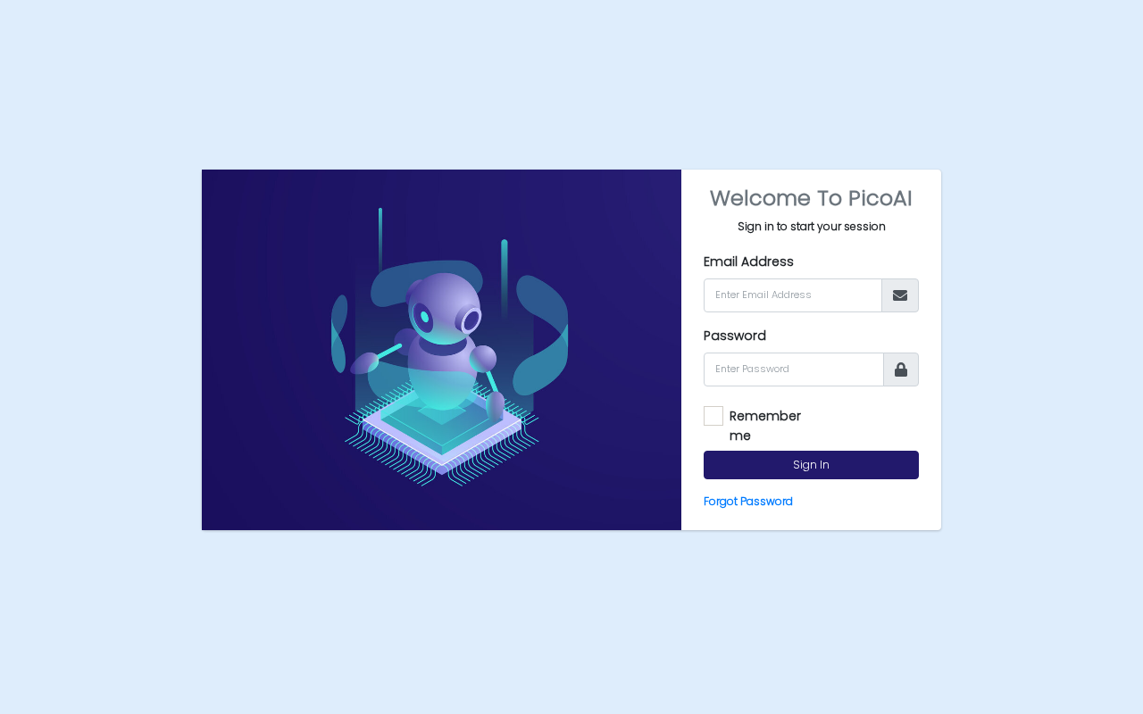The height and width of the screenshot is (714, 1143).
Task: Click the Sign in to start your session text
Action: coord(811,227)
